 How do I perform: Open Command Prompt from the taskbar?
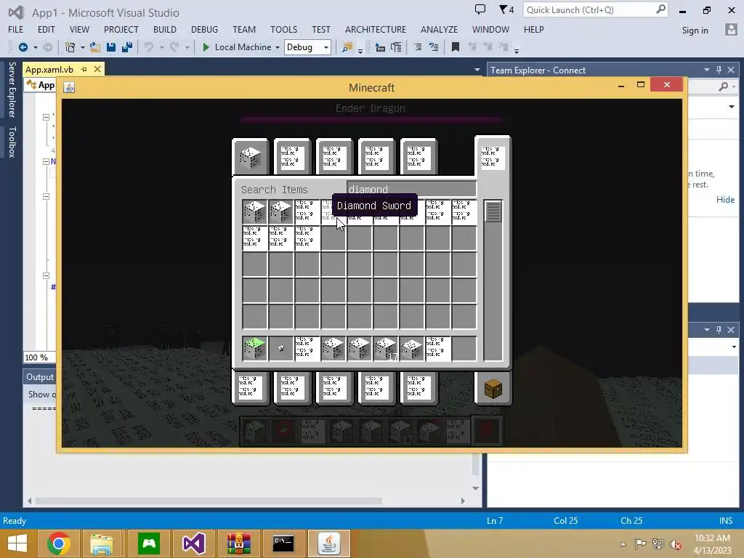point(283,543)
